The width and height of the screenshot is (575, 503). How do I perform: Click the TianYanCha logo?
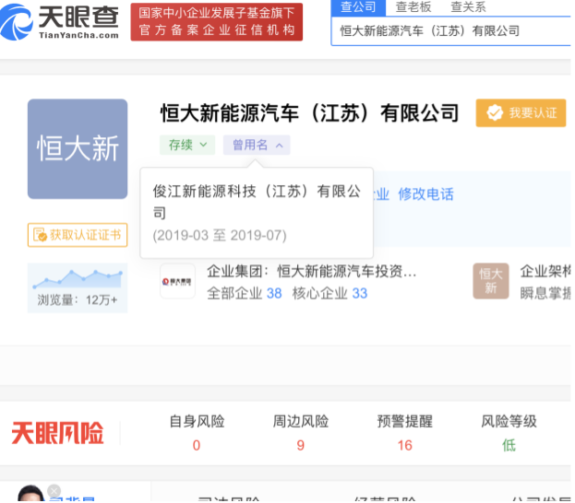coord(59,21)
